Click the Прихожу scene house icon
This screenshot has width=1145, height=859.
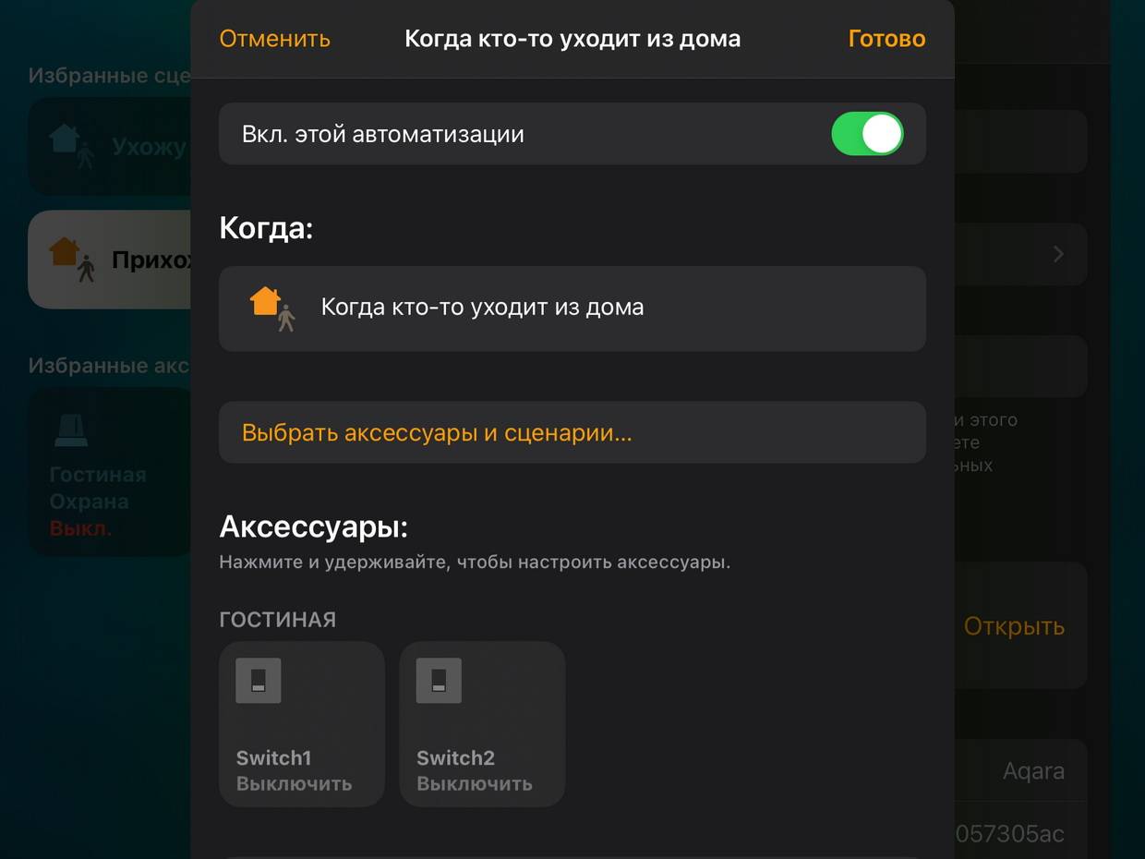(72, 260)
